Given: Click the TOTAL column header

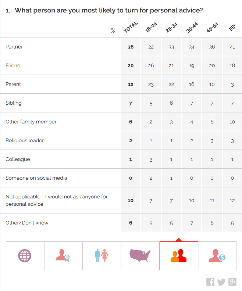Looking at the screenshot, I should click(x=131, y=28).
